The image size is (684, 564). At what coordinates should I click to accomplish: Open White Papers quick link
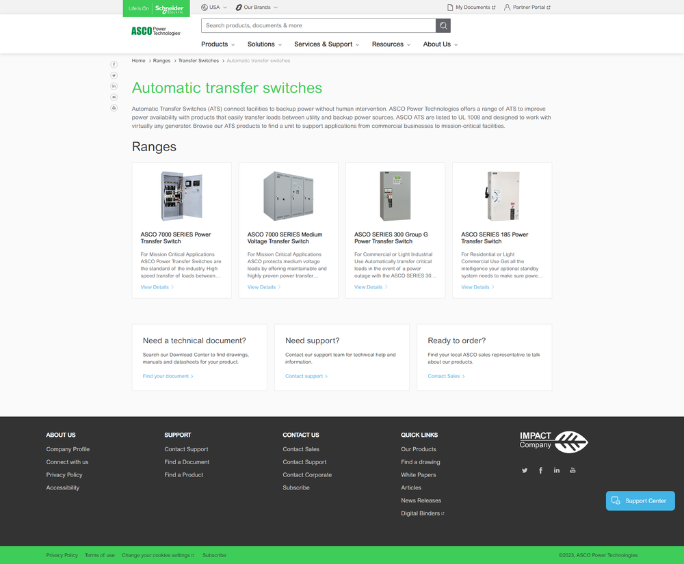(x=419, y=474)
